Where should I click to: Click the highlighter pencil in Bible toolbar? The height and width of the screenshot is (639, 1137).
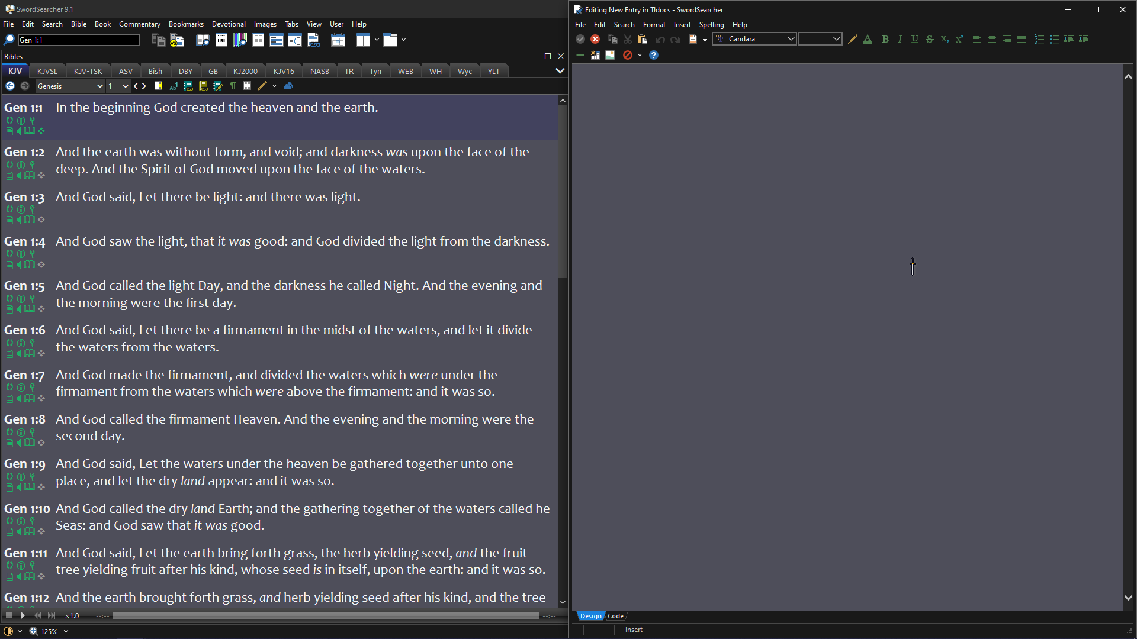tap(262, 86)
